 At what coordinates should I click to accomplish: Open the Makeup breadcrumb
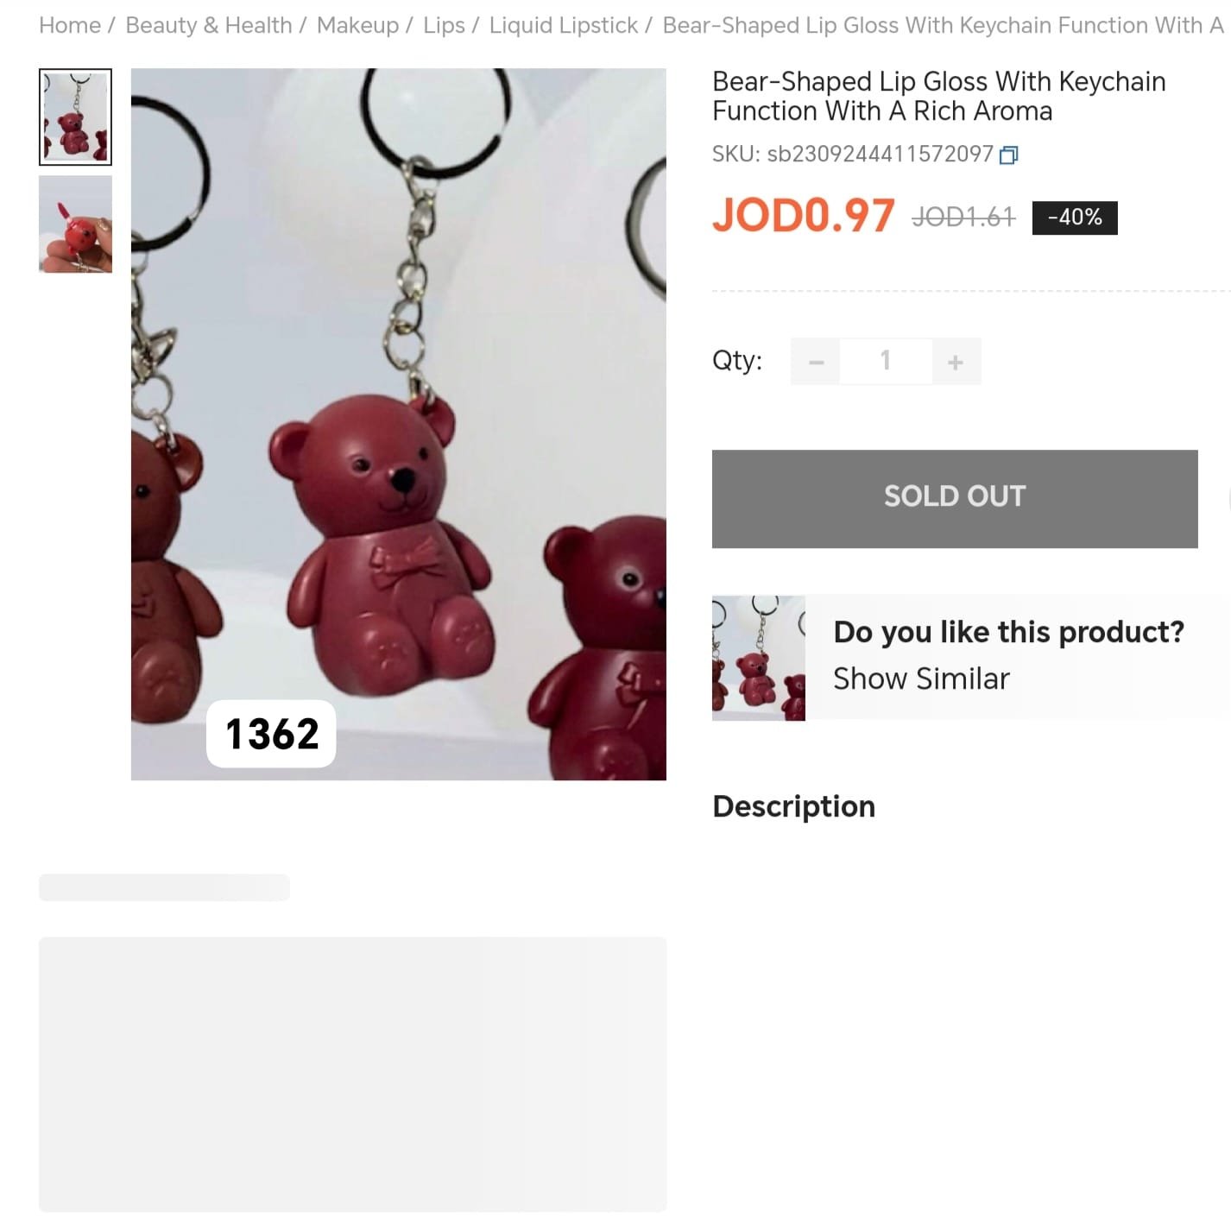(x=357, y=26)
